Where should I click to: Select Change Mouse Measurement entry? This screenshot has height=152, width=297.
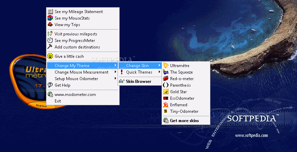tap(83, 72)
